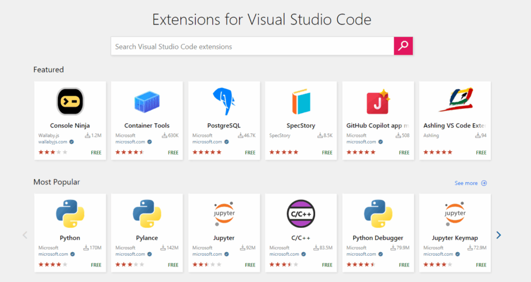Click the GitHub Copilot app title text
The height and width of the screenshot is (282, 531).
pyautogui.click(x=378, y=126)
